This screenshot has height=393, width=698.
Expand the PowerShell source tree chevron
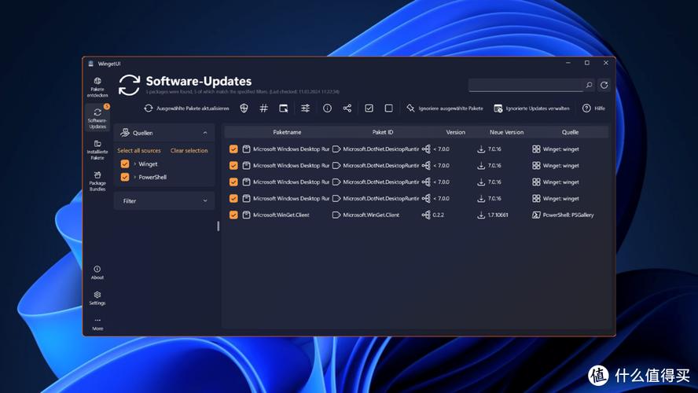(x=135, y=177)
